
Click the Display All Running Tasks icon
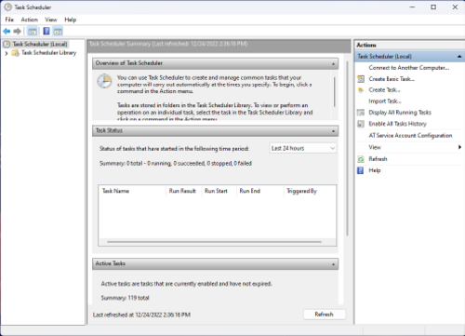[x=361, y=113]
